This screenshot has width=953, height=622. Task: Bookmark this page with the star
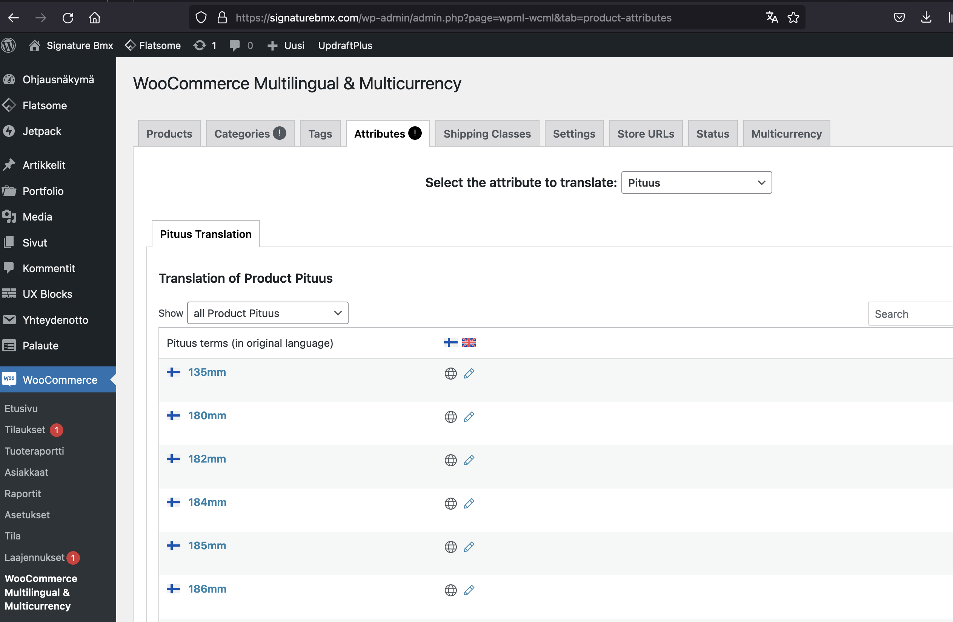tap(793, 18)
